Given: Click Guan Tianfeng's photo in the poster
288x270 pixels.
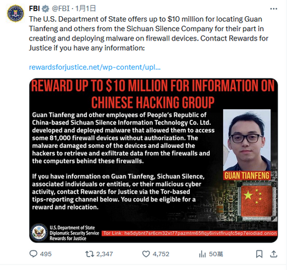Looking at the screenshot, I should coord(247,140).
